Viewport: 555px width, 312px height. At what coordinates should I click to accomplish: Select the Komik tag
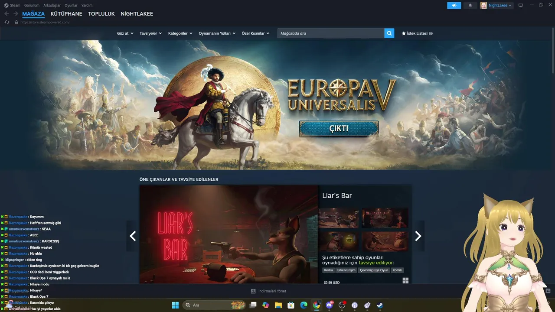[x=397, y=270]
